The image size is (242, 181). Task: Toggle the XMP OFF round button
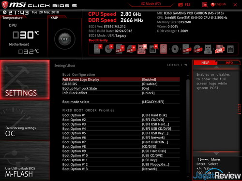[65, 39]
